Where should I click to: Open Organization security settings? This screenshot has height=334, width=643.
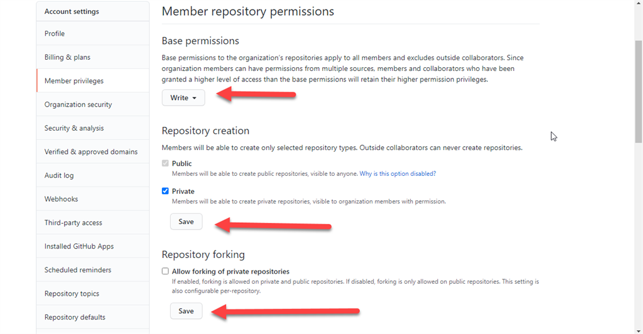pyautogui.click(x=78, y=104)
